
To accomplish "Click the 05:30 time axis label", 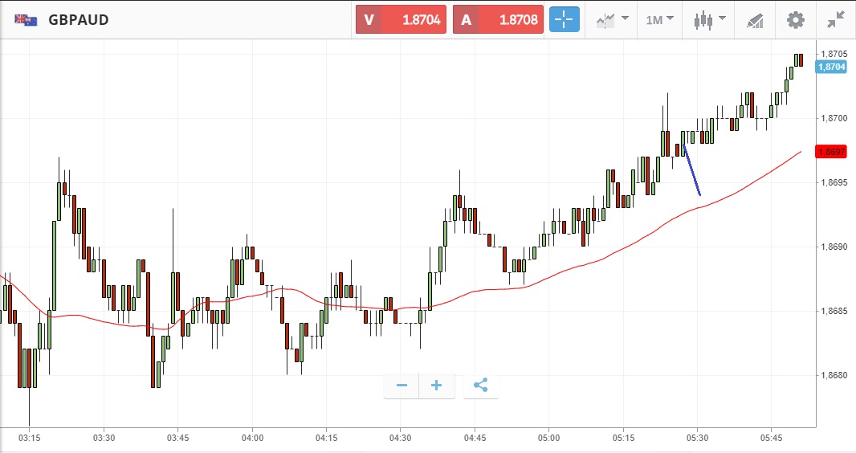I will pyautogui.click(x=697, y=437).
